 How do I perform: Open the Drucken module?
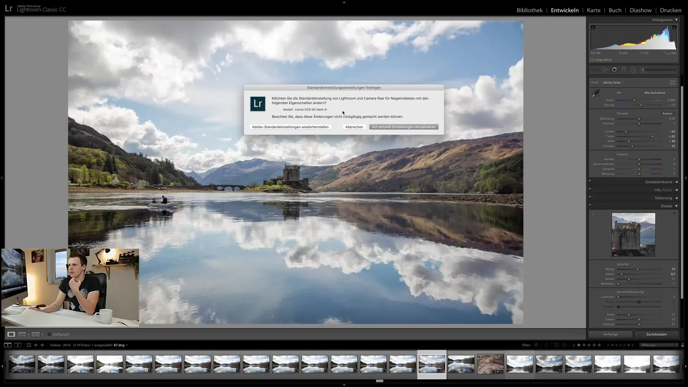(x=670, y=10)
